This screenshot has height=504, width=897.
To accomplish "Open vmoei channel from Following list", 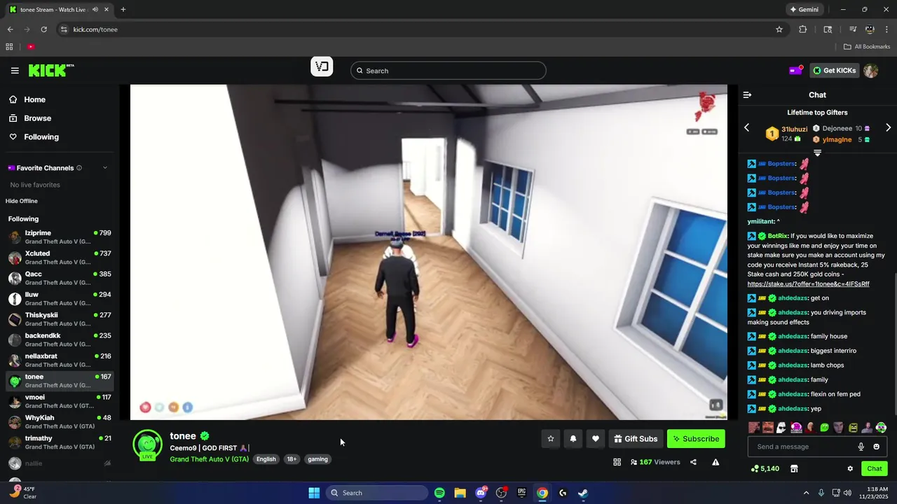I will point(60,401).
